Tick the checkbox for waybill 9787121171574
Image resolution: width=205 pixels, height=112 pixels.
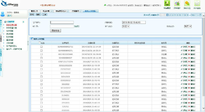(x=42, y=62)
